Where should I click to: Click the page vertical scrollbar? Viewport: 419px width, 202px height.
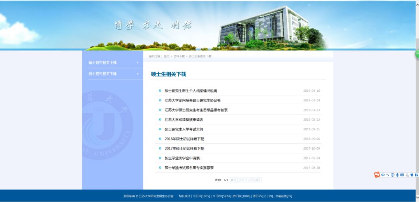(417, 101)
